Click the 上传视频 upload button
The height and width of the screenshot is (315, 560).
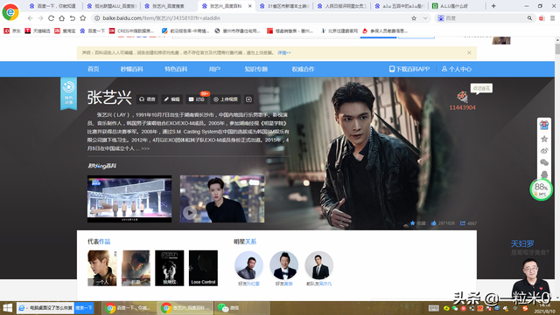226,99
